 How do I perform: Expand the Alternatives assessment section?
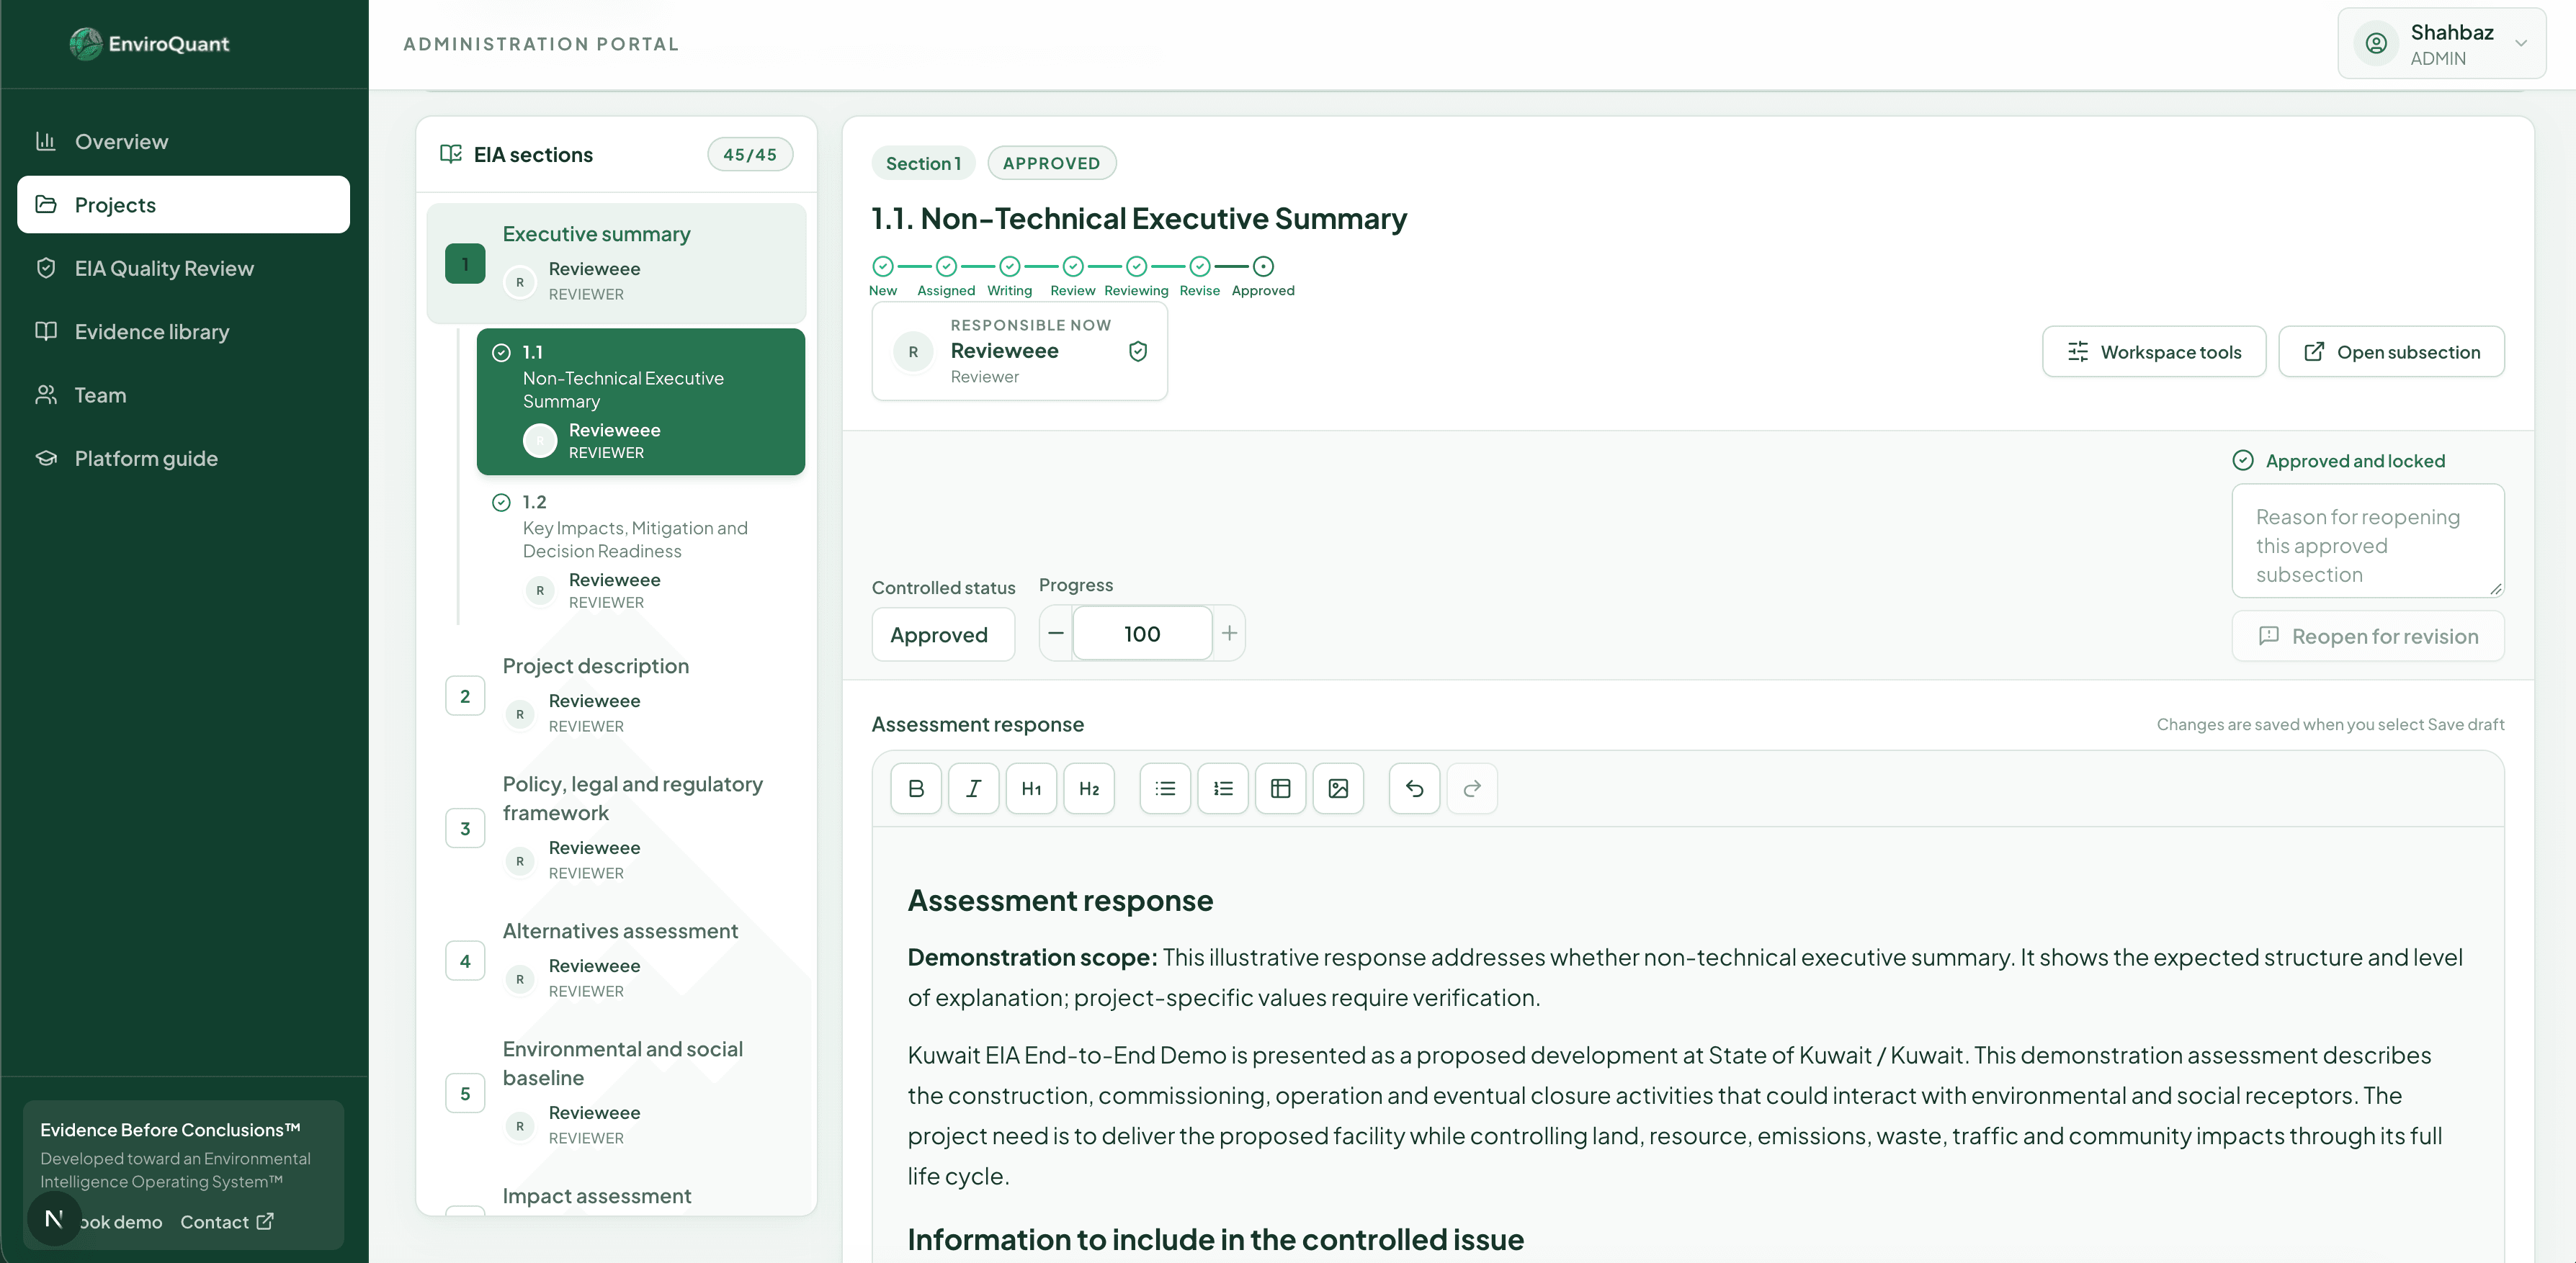(x=616, y=961)
